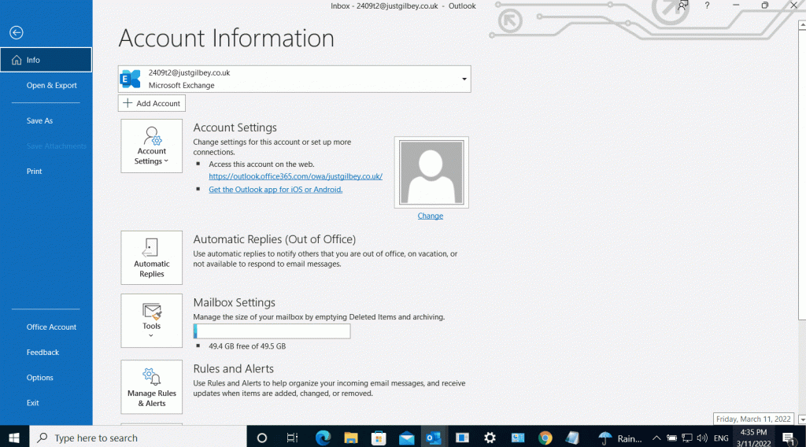Go back using the circled arrow
806x447 pixels.
click(x=17, y=33)
